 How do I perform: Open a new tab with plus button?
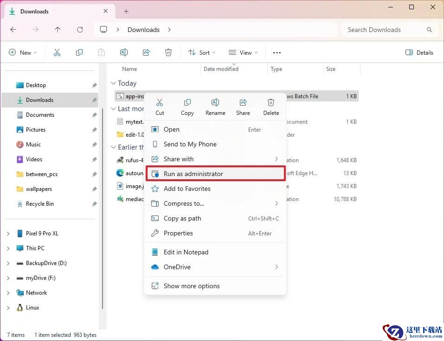(126, 11)
